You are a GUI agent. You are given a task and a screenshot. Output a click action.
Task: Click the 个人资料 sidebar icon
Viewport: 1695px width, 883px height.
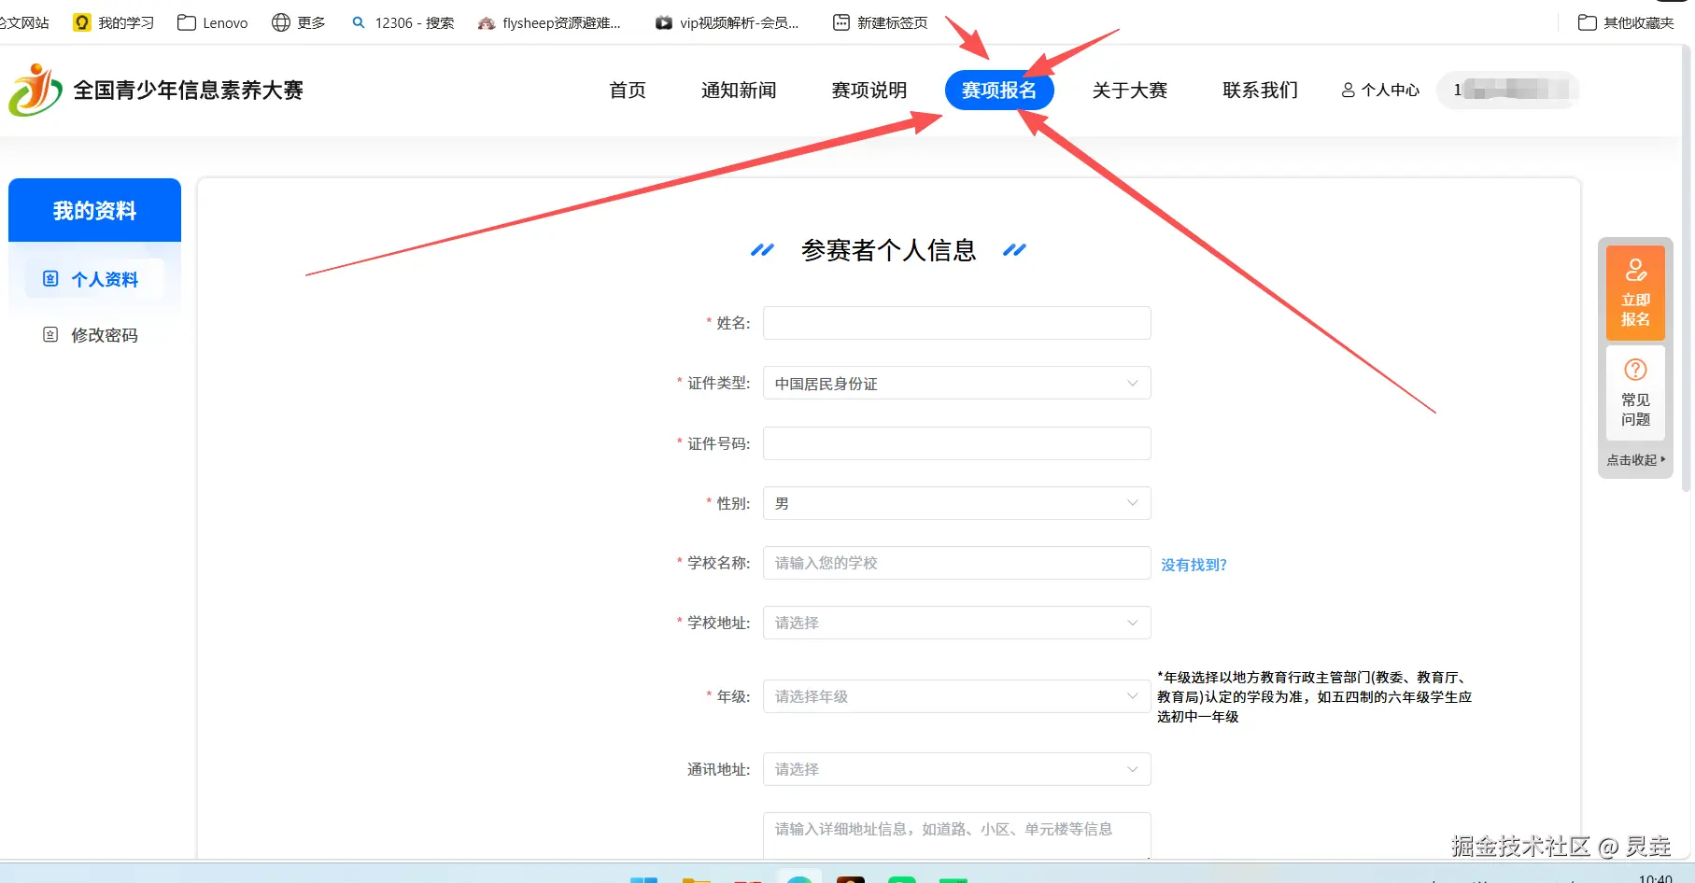click(x=51, y=279)
